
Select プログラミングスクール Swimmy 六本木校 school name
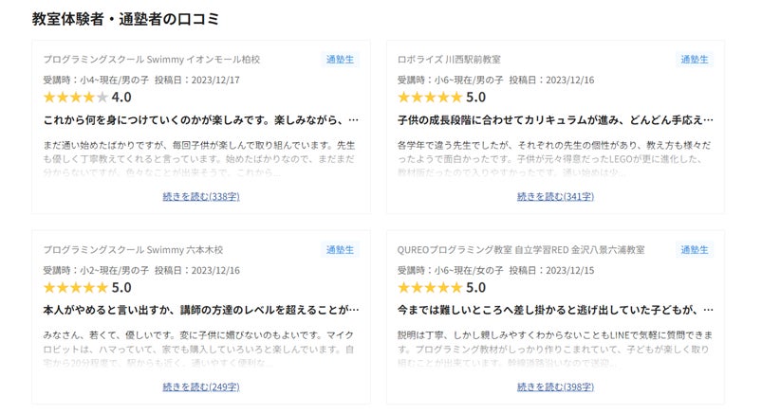coord(133,250)
